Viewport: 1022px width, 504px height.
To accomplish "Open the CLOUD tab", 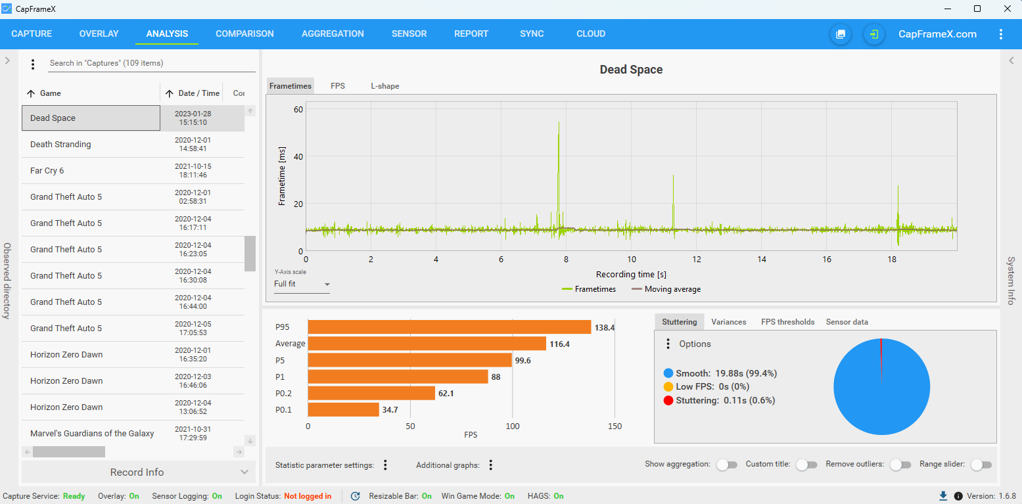I will coord(591,34).
